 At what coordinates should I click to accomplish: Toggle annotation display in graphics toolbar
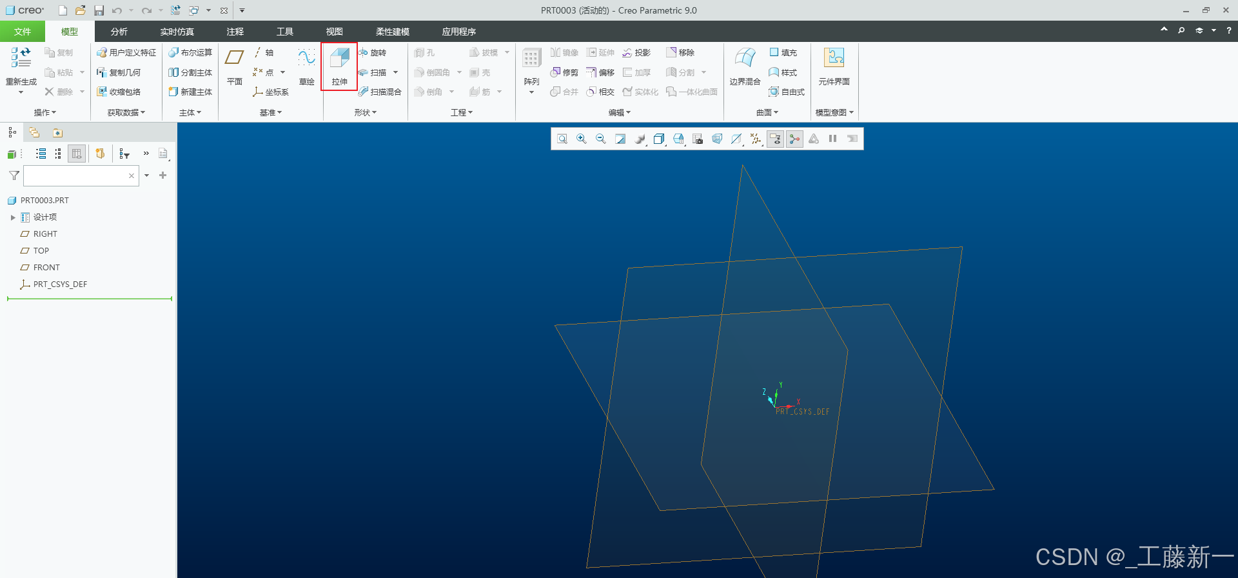[x=775, y=139]
